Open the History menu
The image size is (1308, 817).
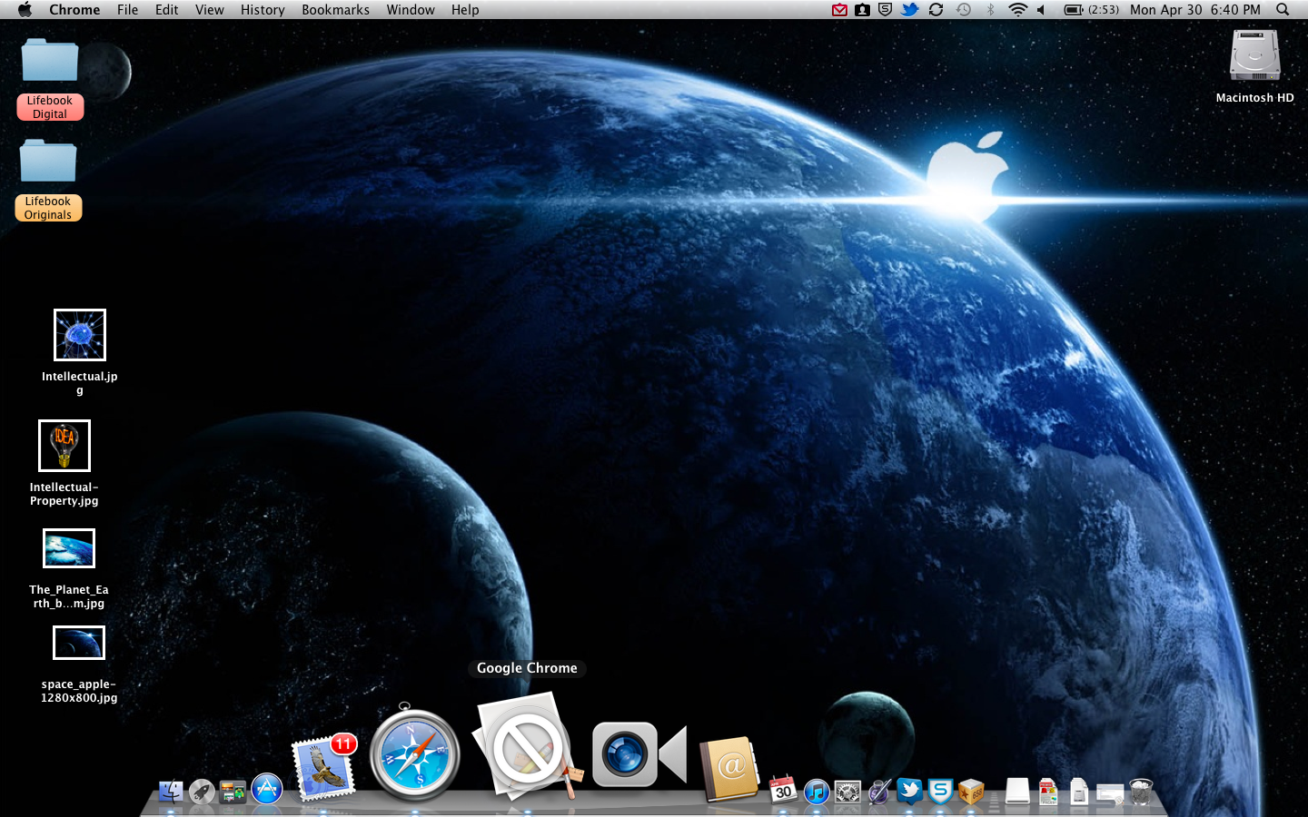pyautogui.click(x=263, y=10)
